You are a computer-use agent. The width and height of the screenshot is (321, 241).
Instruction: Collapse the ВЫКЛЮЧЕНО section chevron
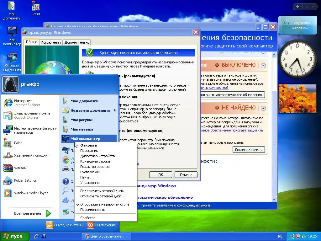263,66
